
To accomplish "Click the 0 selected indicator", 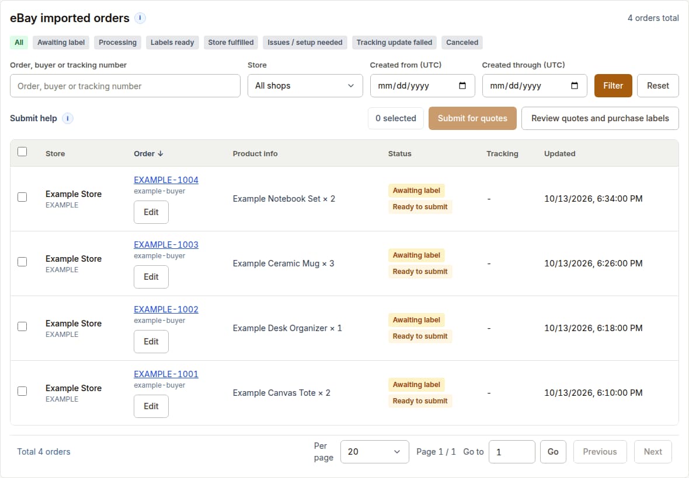I will coord(395,118).
